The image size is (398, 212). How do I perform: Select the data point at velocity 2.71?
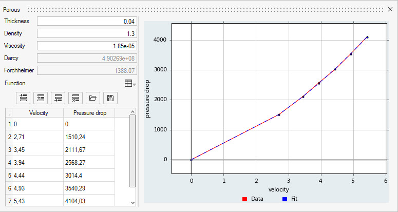click(x=279, y=114)
